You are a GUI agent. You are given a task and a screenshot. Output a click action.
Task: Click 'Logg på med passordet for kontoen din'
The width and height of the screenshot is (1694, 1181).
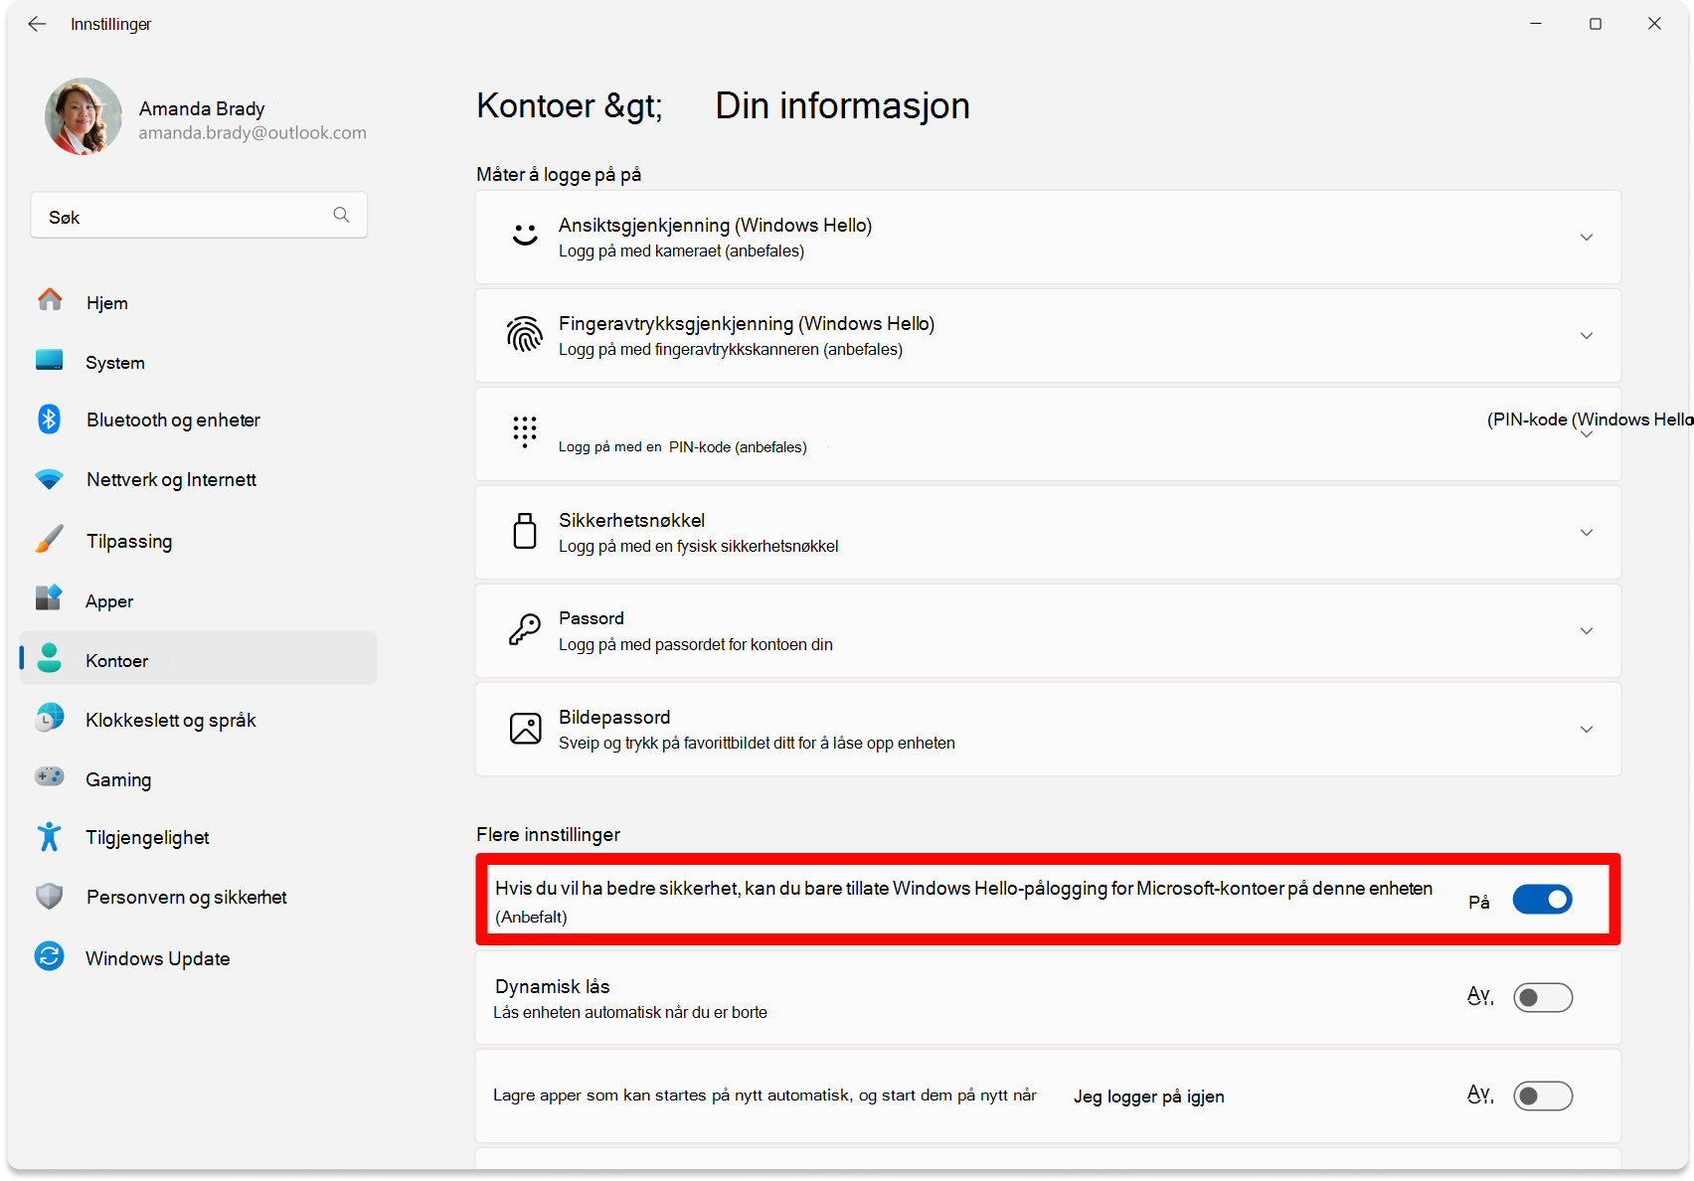696,645
